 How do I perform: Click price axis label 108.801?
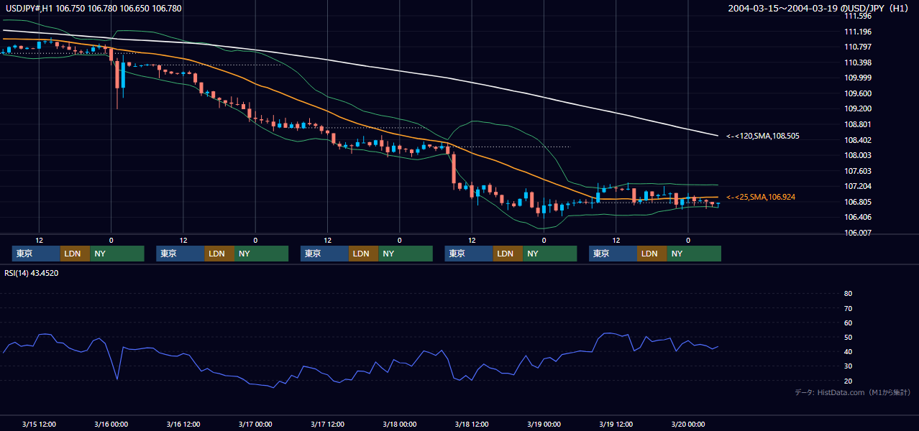click(x=858, y=124)
